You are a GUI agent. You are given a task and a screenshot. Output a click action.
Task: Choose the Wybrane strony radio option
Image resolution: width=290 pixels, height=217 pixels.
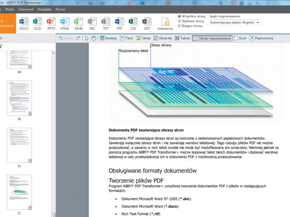pyautogui.click(x=180, y=21)
